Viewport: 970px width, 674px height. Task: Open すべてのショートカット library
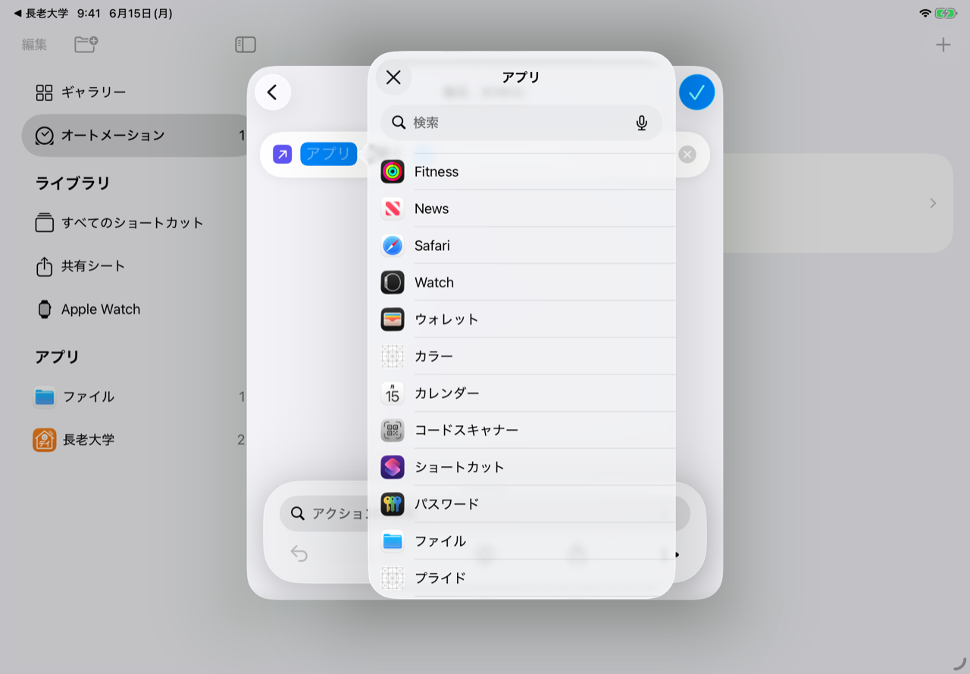(136, 223)
